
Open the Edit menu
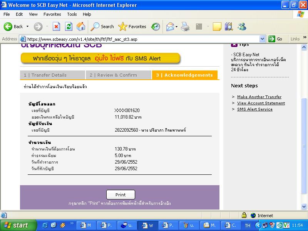19,14
